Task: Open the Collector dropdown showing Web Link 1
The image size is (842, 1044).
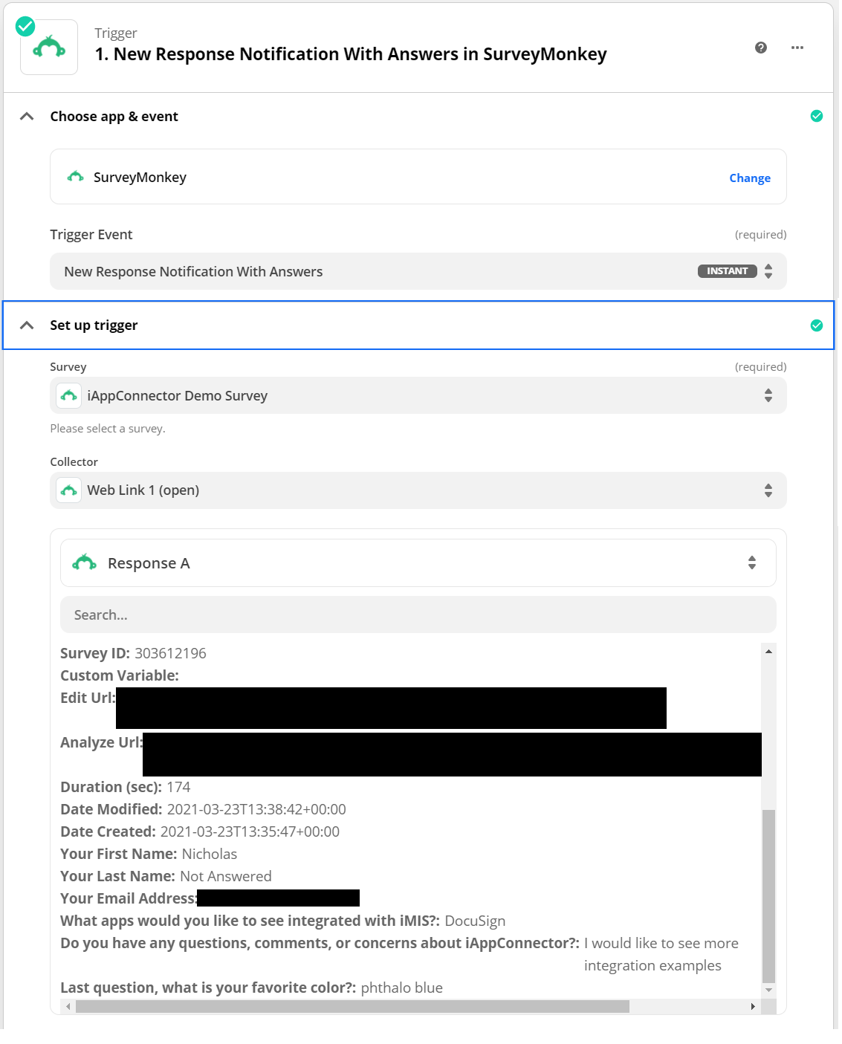Action: point(418,490)
